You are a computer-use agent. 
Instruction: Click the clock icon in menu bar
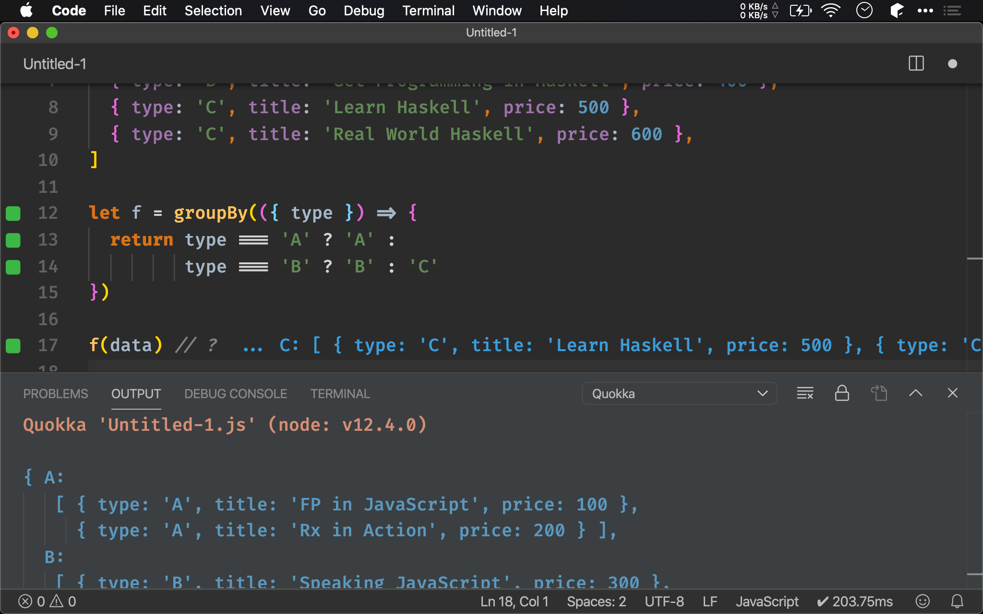[x=864, y=11]
